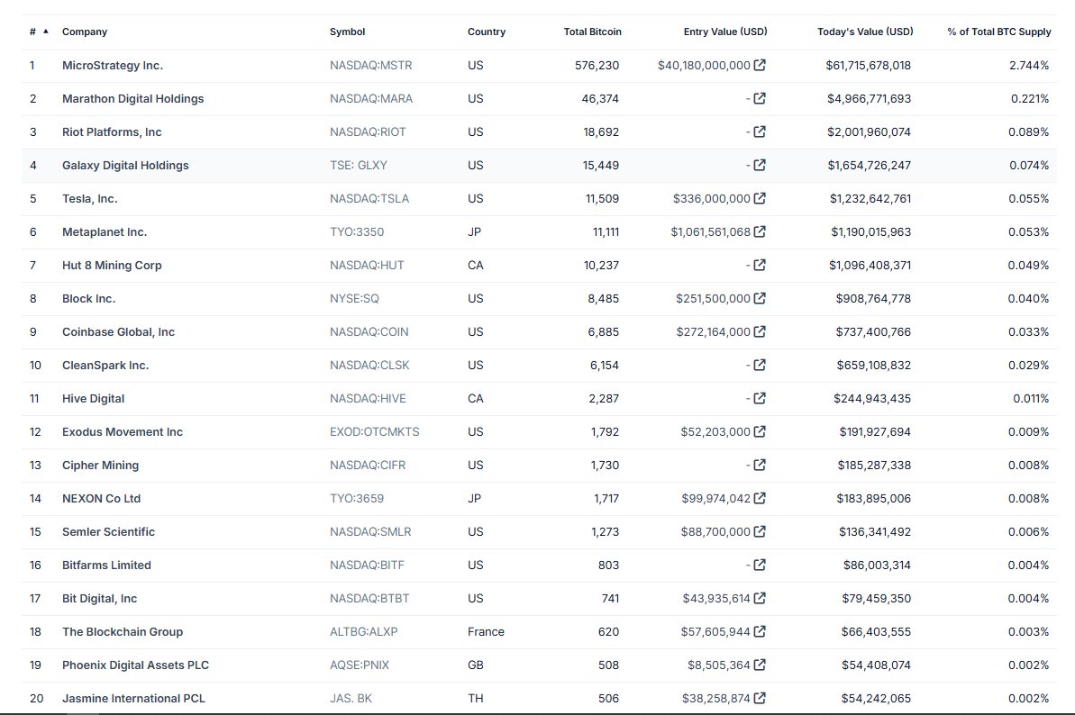The image size is (1075, 715).
Task: Open Tesla, Inc. company name
Action: (90, 199)
